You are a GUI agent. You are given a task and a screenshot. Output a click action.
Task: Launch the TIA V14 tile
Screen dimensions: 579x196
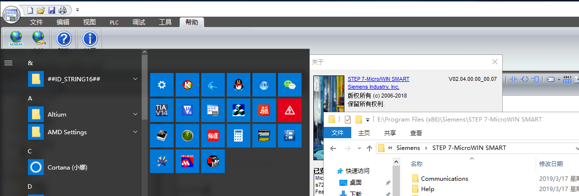click(162, 110)
